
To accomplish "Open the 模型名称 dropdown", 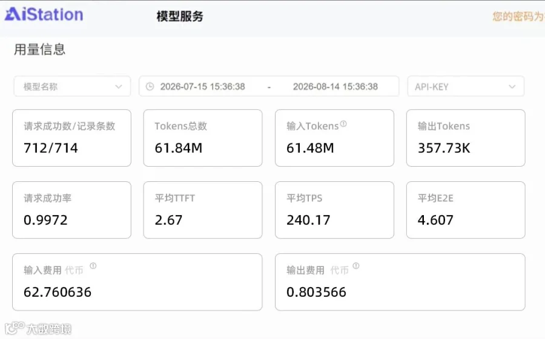I will 72,86.
